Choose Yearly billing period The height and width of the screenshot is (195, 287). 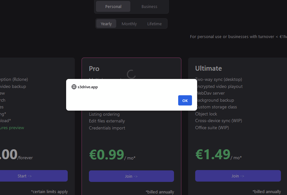coord(106,24)
